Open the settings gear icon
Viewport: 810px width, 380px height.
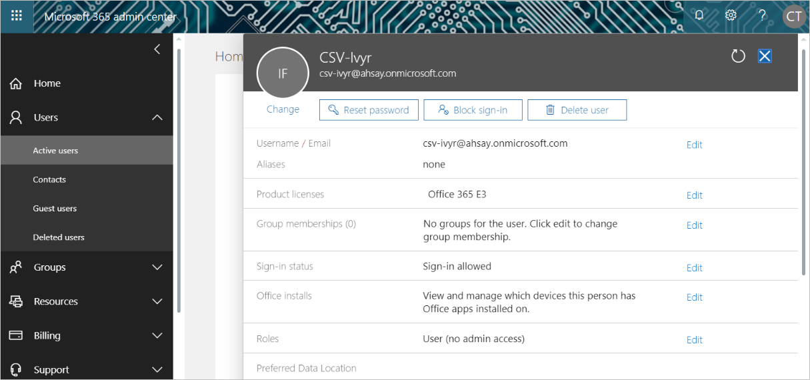coord(731,15)
